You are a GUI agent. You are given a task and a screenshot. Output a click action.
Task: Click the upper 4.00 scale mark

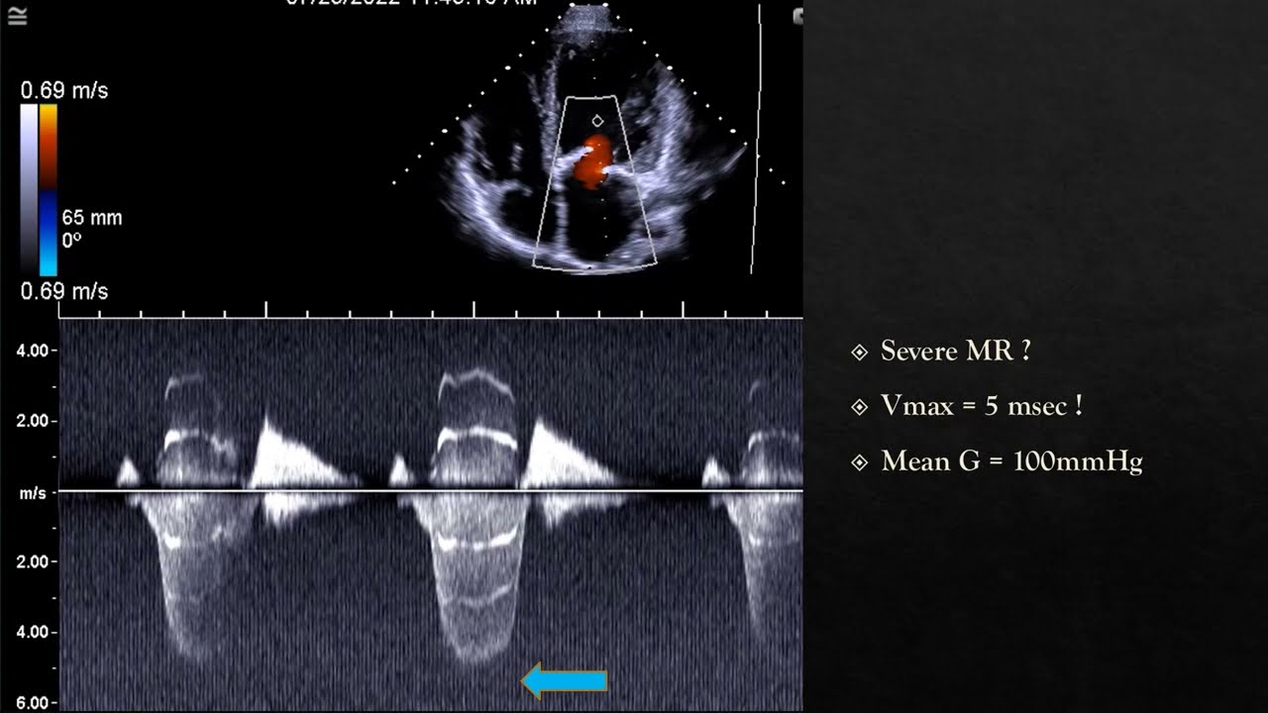coord(32,351)
